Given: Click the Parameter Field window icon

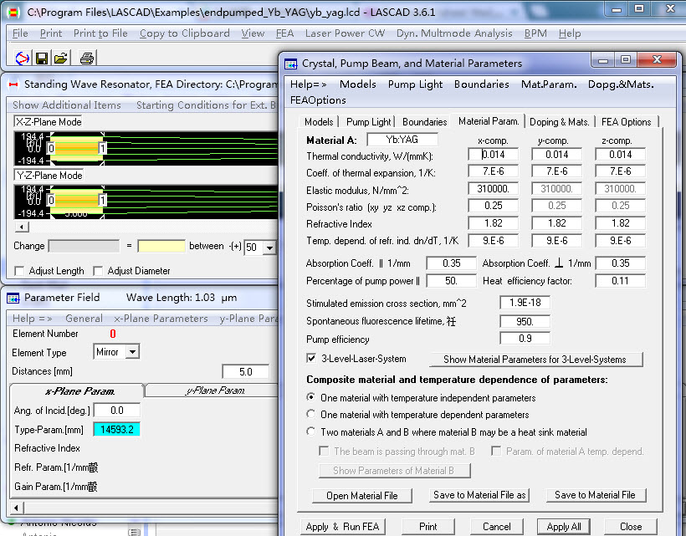Looking at the screenshot, I should (13, 299).
